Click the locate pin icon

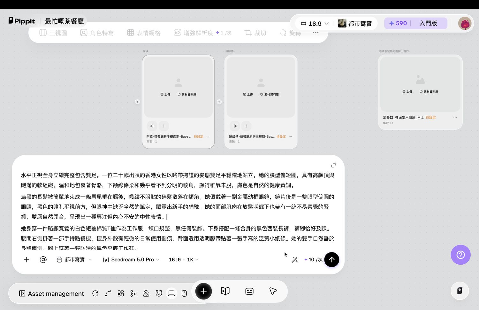pos(146,293)
